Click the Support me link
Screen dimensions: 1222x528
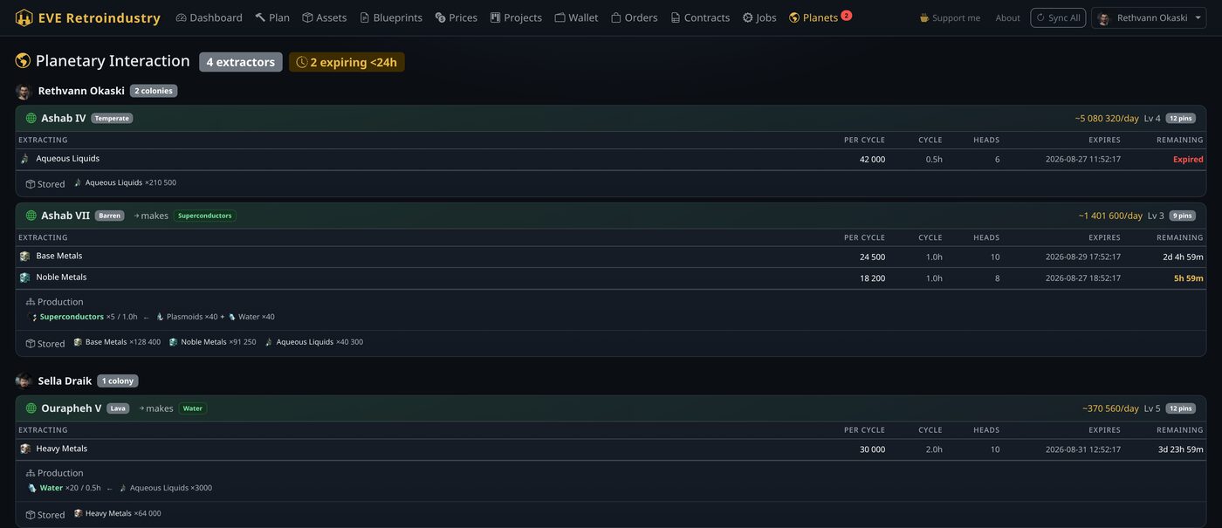click(950, 17)
